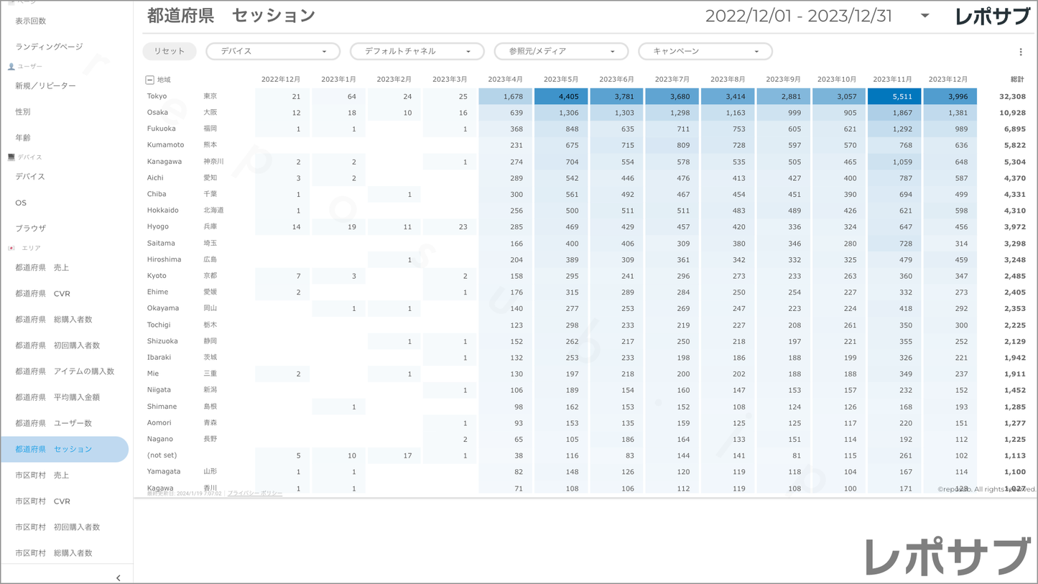This screenshot has height=584, width=1038.
Task: Collapse the left sidebar with the chevron
Action: point(119,578)
